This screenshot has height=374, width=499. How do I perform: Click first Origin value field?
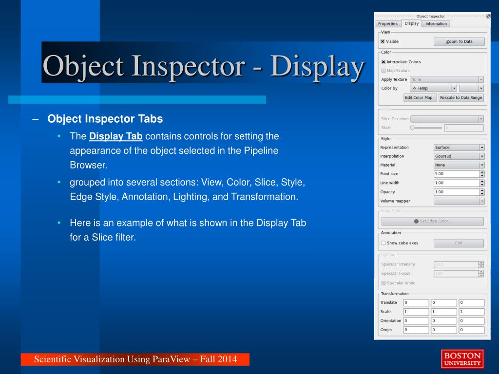[x=416, y=330]
